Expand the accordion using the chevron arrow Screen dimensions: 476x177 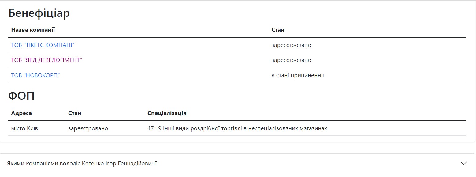coord(463,163)
